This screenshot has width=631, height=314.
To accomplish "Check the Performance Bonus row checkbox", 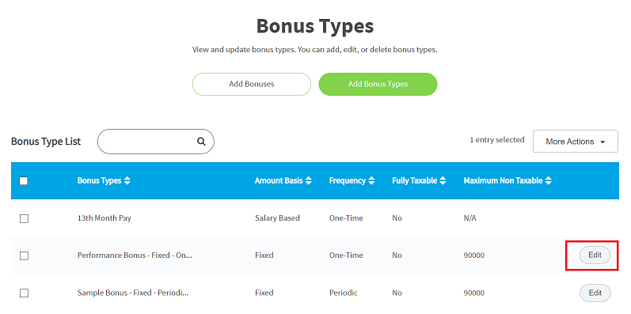I will pyautogui.click(x=24, y=255).
